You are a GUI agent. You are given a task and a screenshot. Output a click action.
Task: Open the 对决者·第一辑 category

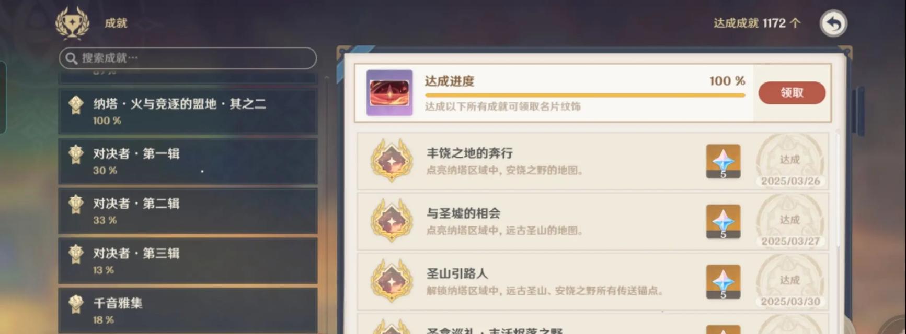pos(188,161)
